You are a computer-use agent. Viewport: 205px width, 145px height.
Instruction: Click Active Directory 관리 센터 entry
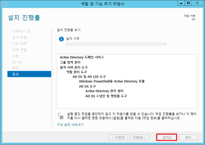coord(104,91)
